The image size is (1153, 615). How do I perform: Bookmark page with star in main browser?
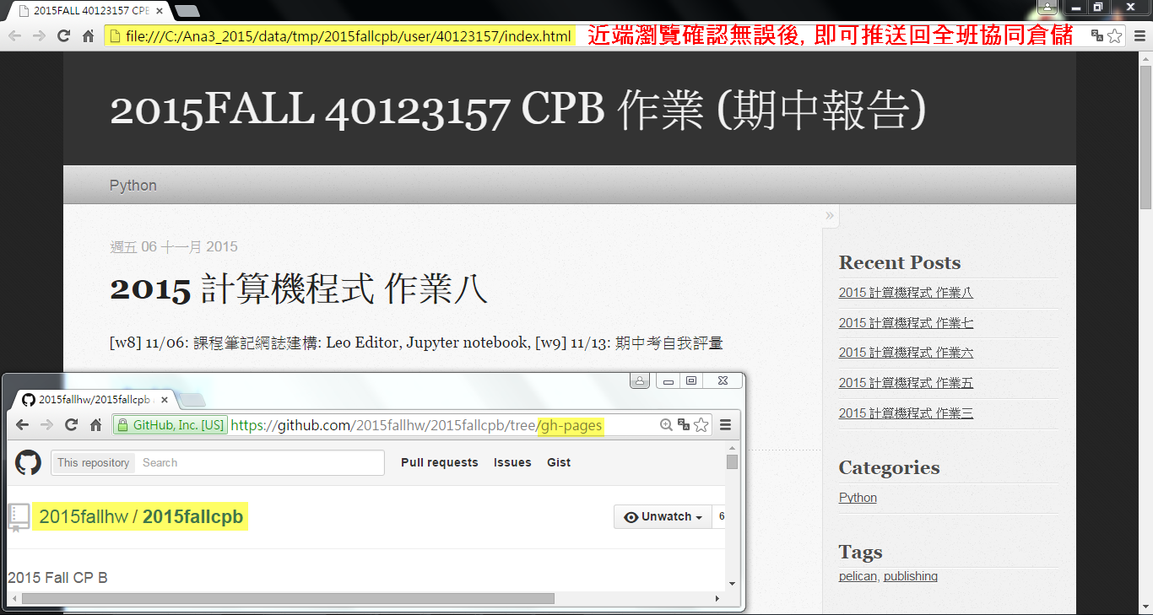coord(1115,35)
